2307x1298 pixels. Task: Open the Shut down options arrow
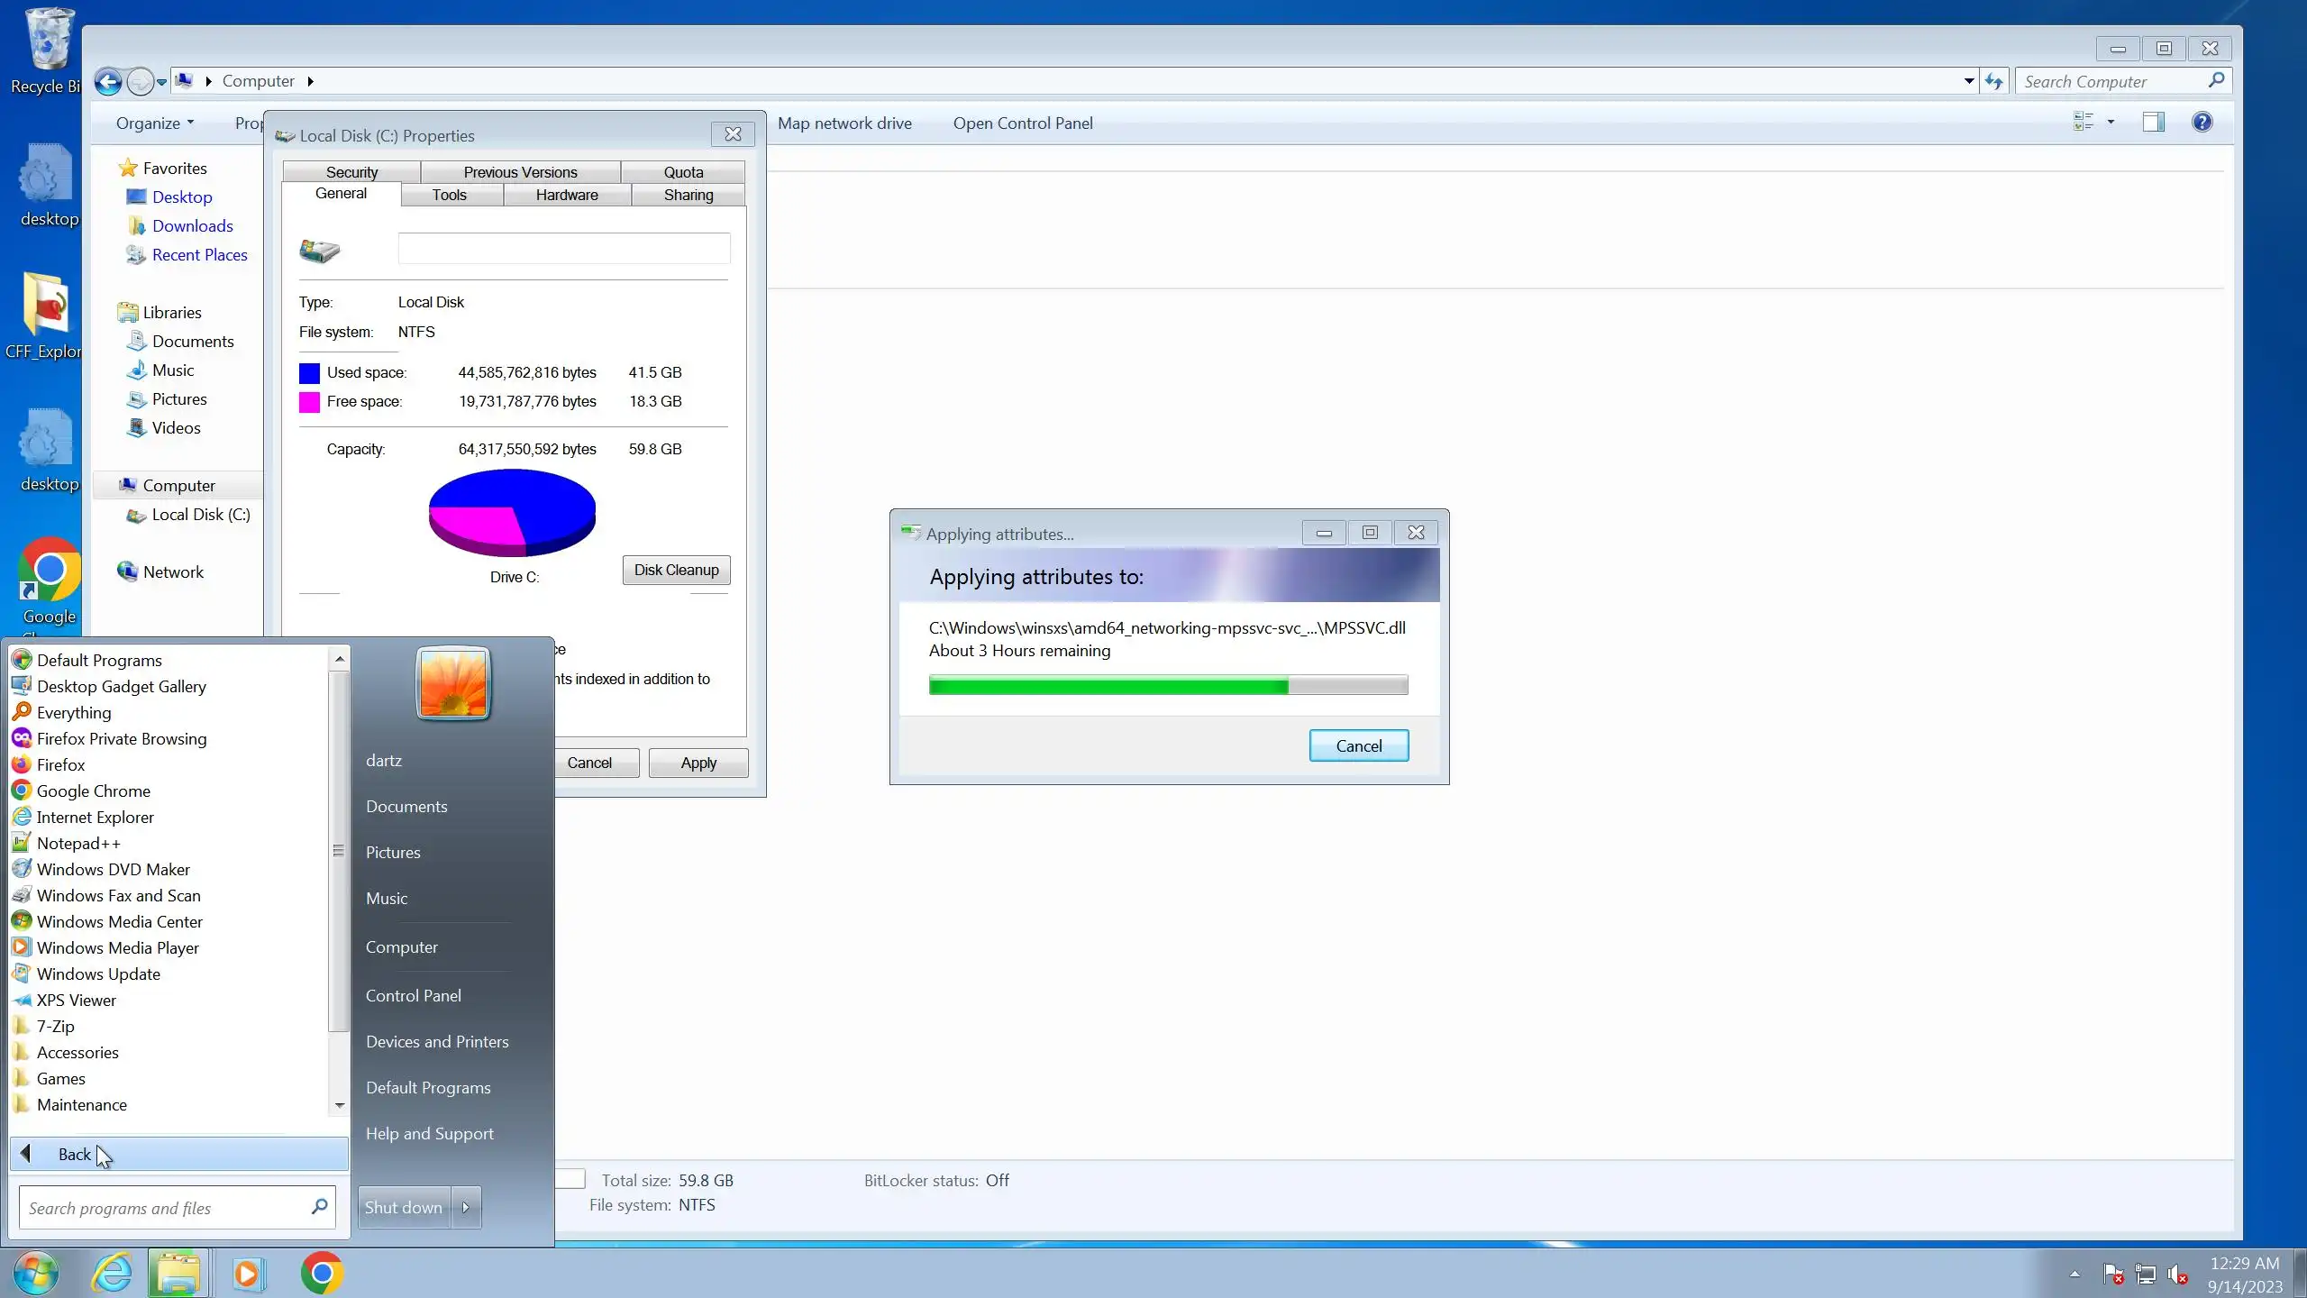(x=466, y=1207)
